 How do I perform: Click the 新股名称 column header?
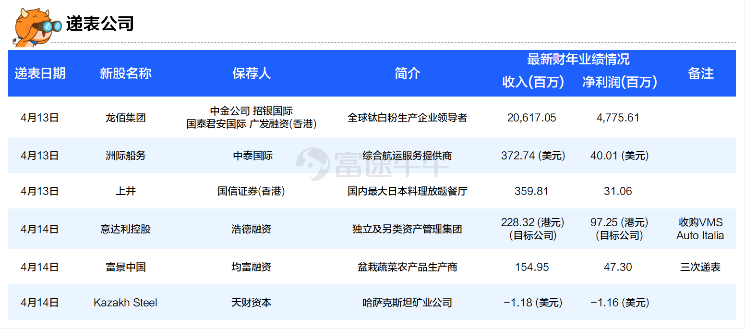[x=126, y=73]
